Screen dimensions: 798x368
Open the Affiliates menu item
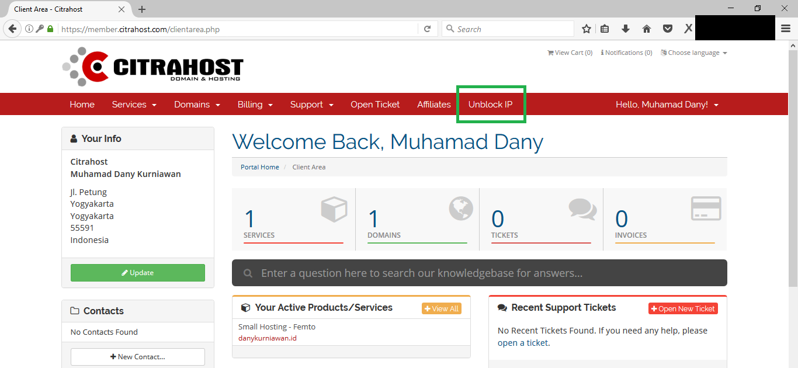point(434,105)
